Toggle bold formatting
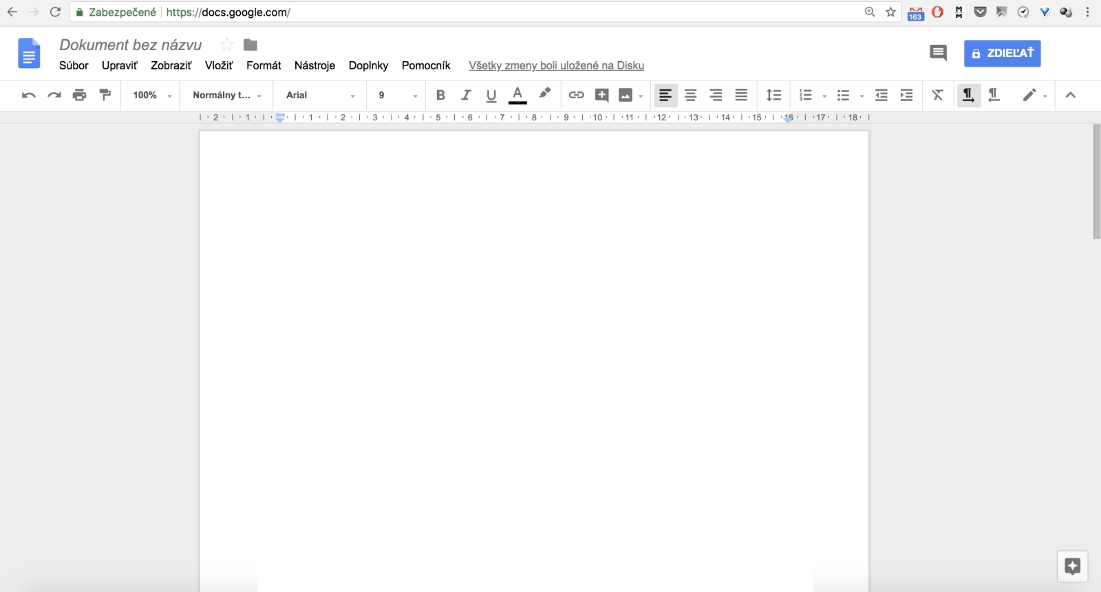 pos(440,96)
